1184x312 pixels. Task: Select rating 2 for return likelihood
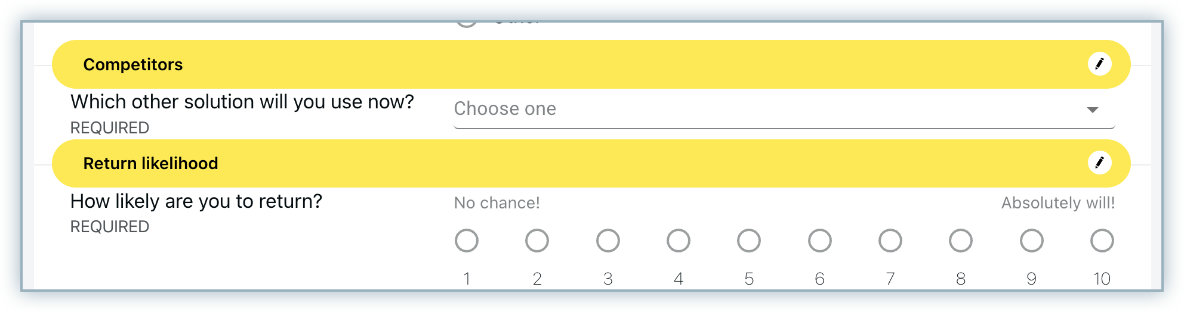(x=537, y=241)
